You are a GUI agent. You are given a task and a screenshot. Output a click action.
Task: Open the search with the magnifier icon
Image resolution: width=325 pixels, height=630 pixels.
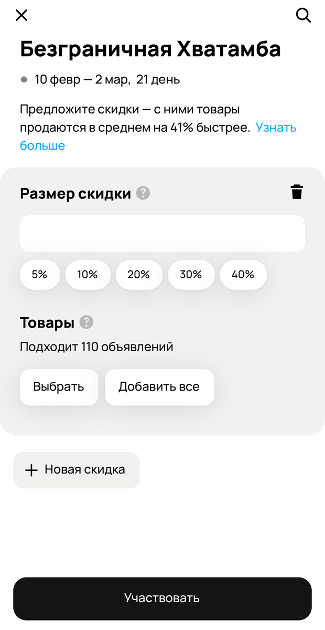304,16
